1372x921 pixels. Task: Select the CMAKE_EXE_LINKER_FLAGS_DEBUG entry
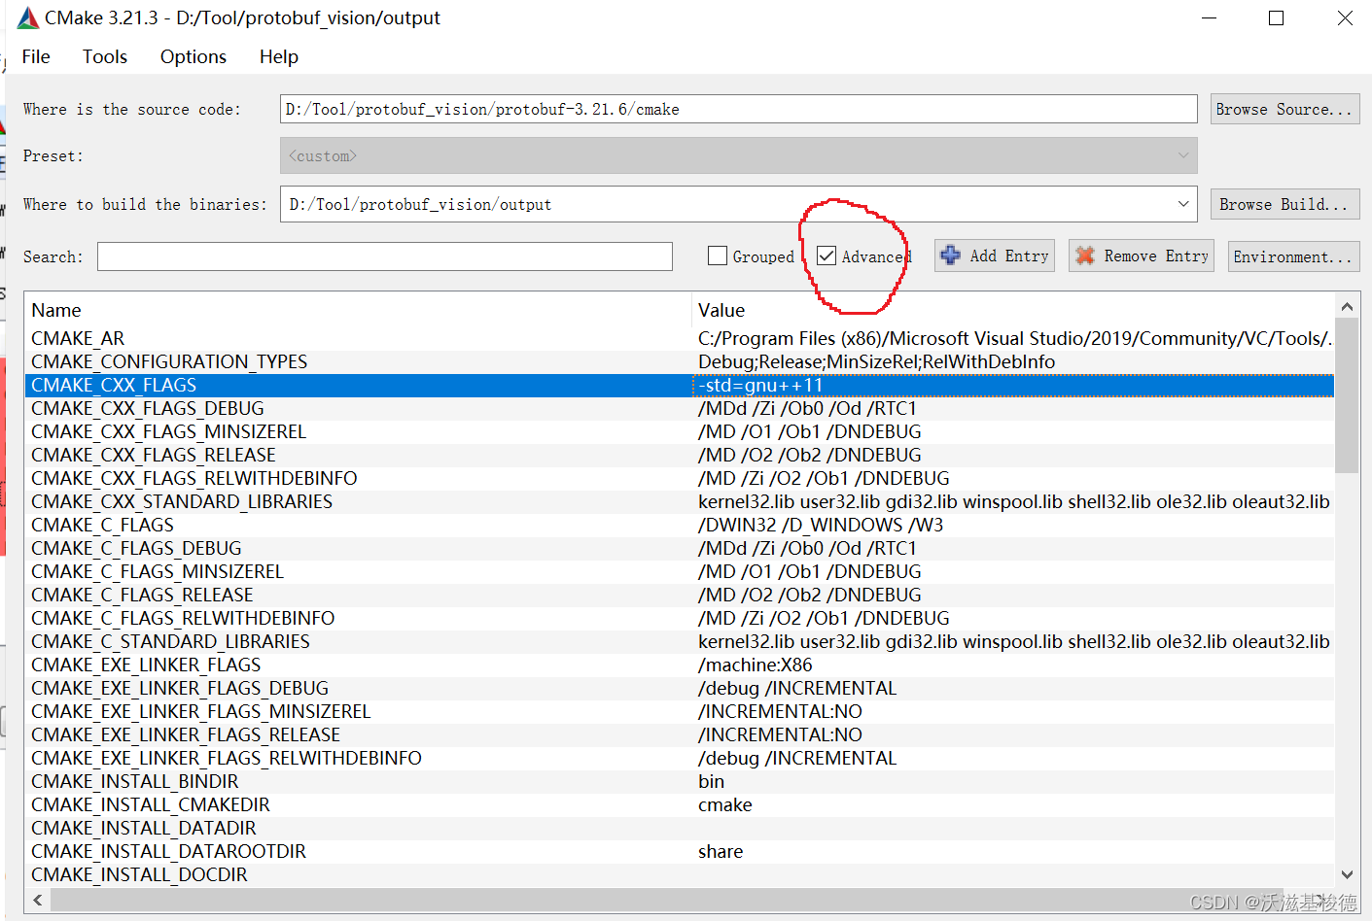click(180, 688)
